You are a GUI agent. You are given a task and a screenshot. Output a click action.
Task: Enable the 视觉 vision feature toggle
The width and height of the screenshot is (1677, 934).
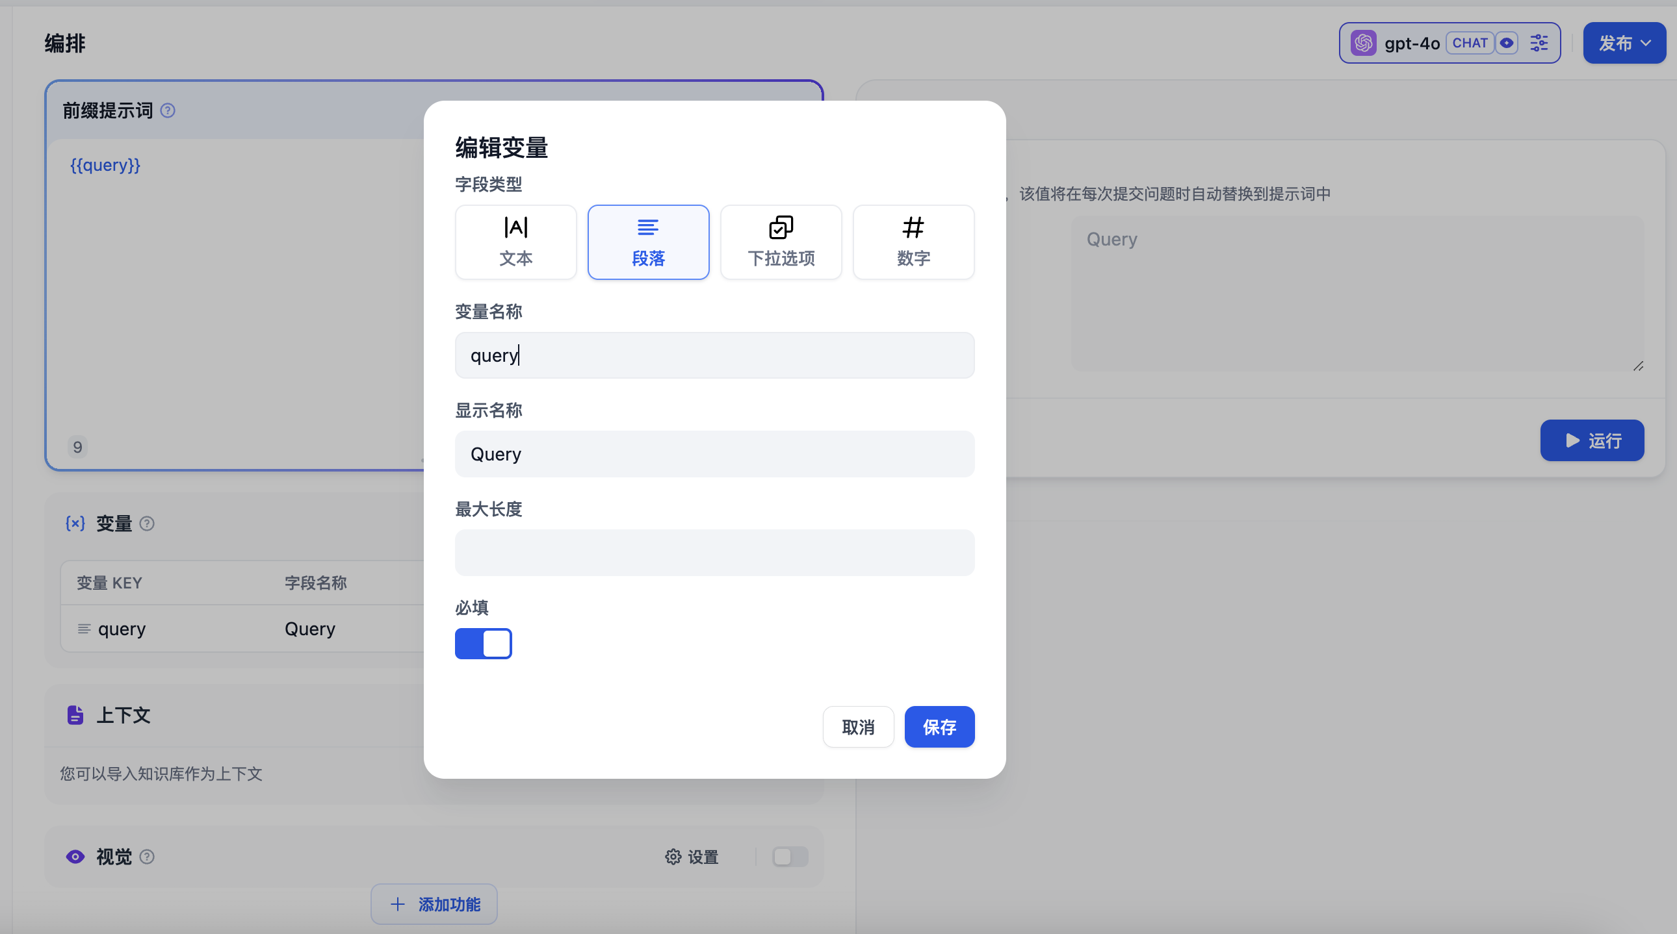coord(790,857)
